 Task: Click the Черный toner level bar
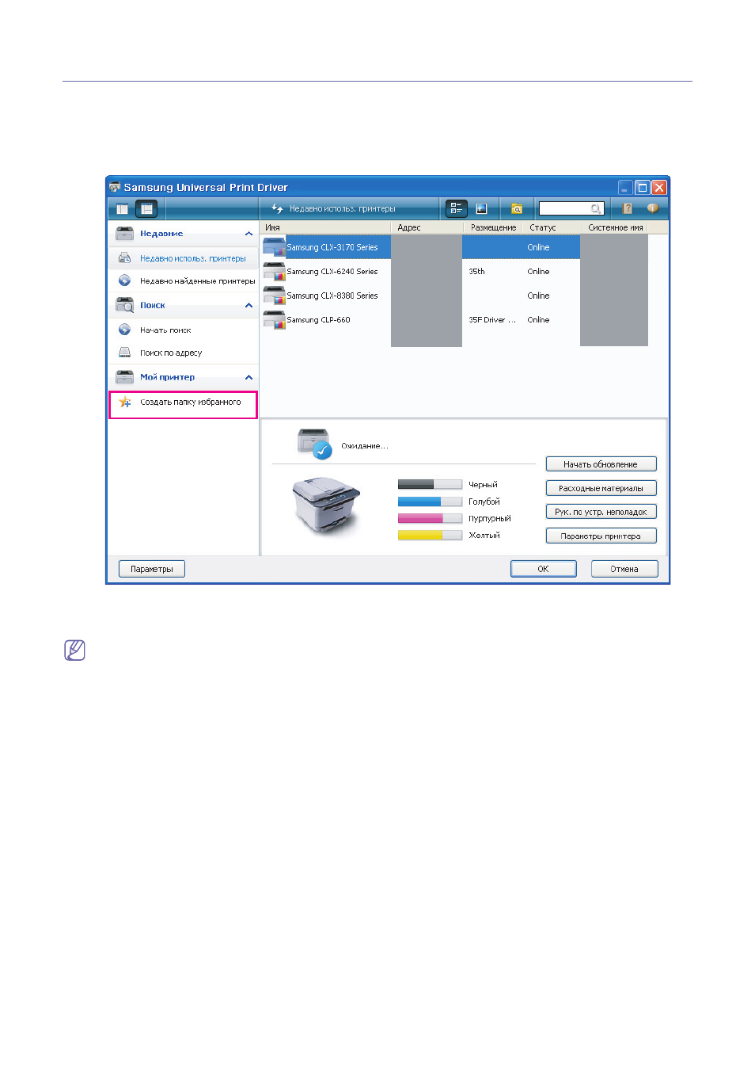[x=430, y=484]
